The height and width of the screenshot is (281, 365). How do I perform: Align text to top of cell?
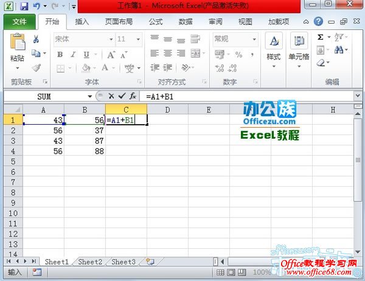pos(155,38)
